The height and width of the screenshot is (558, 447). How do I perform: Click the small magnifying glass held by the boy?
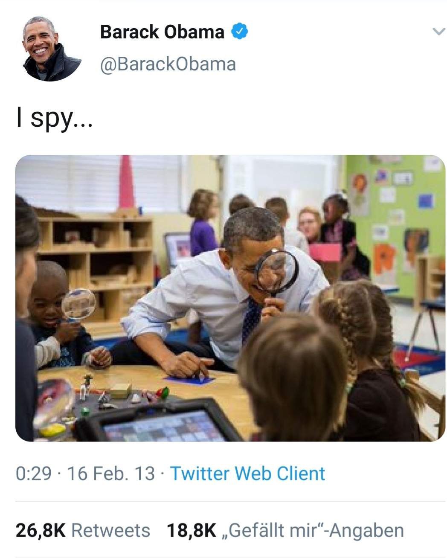click(78, 304)
